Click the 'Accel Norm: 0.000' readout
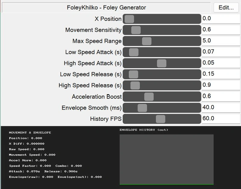 click(x=28, y=160)
